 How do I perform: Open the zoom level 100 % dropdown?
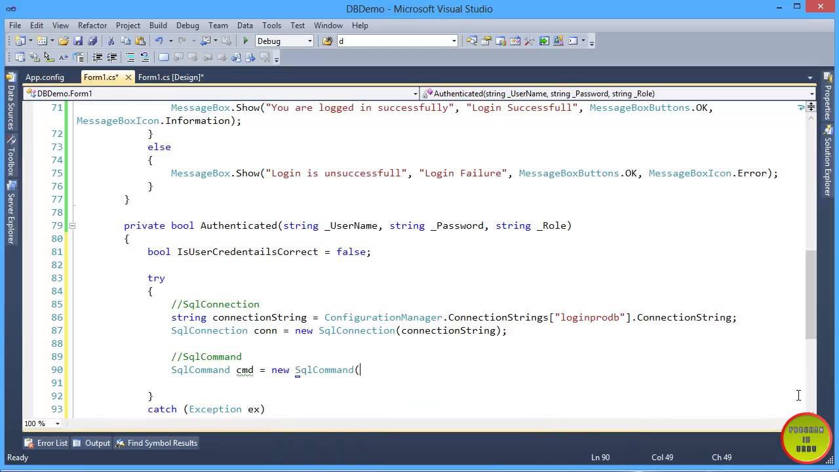click(x=57, y=423)
